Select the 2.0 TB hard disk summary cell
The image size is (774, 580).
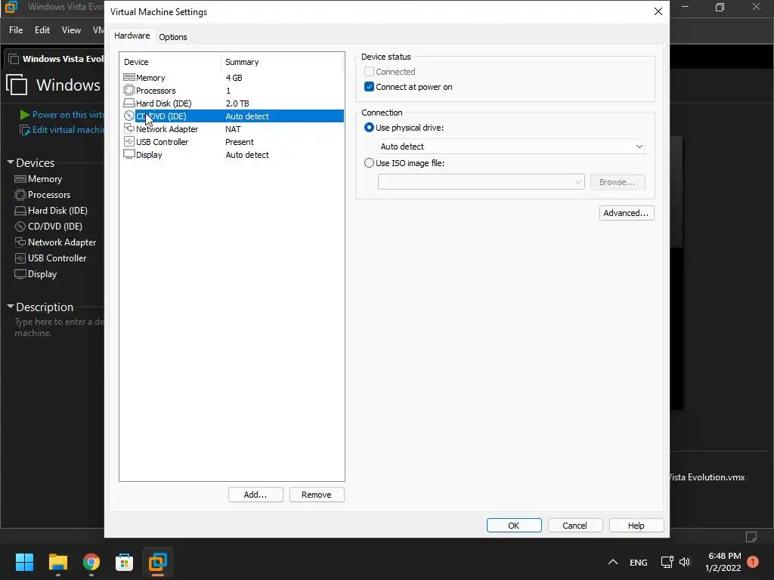pyautogui.click(x=237, y=103)
